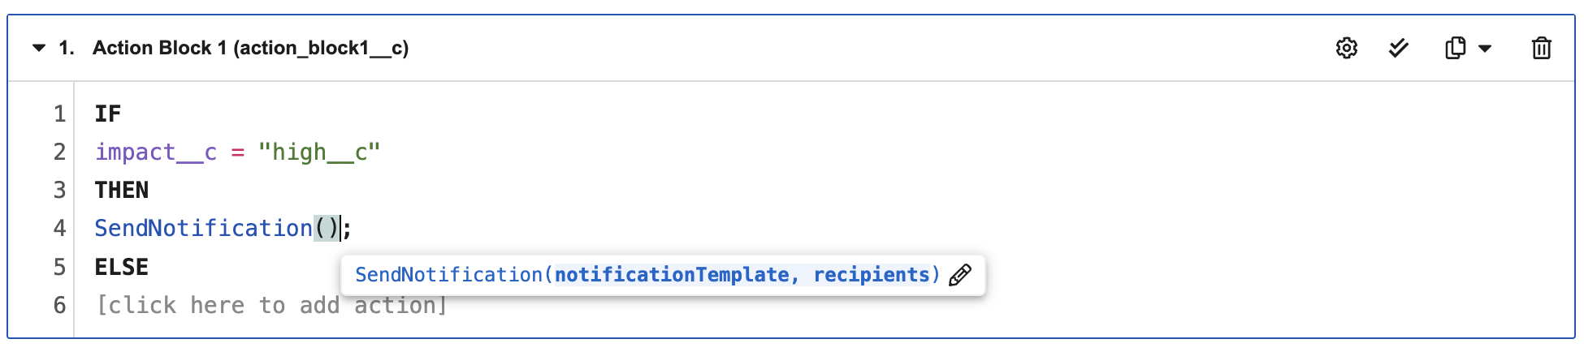1584x352 pixels.
Task: Click the recipients parameter in the hint
Action: tap(872, 275)
